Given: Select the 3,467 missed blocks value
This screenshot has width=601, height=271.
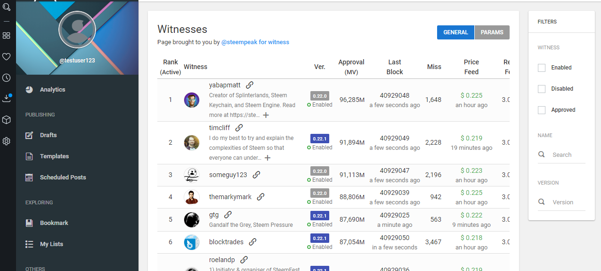Looking at the screenshot, I should (433, 242).
